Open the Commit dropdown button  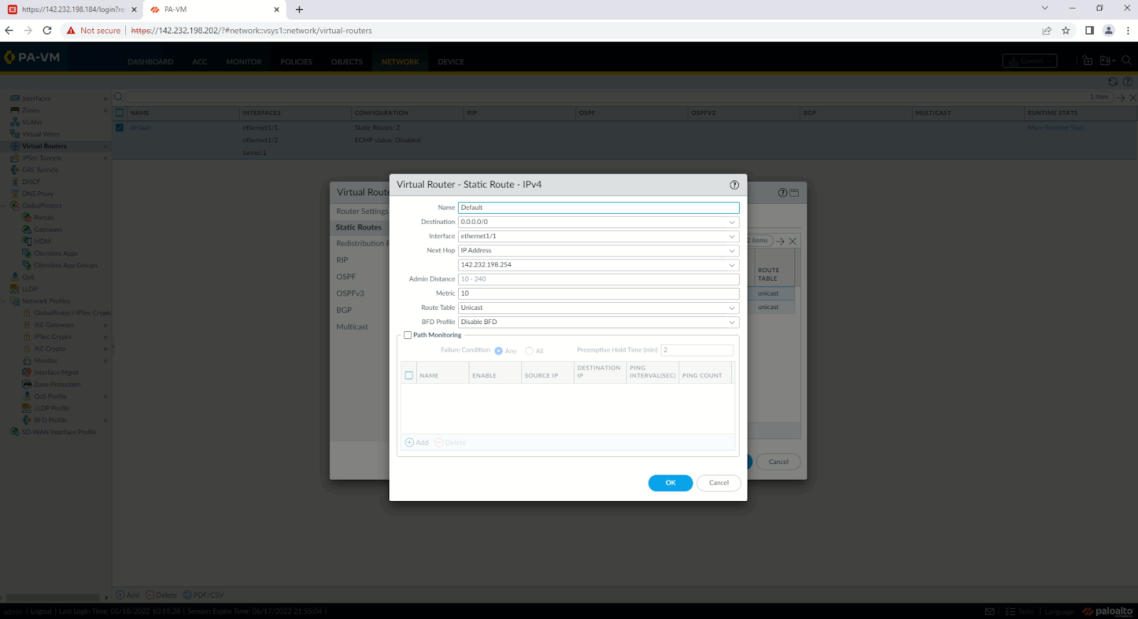(1029, 61)
